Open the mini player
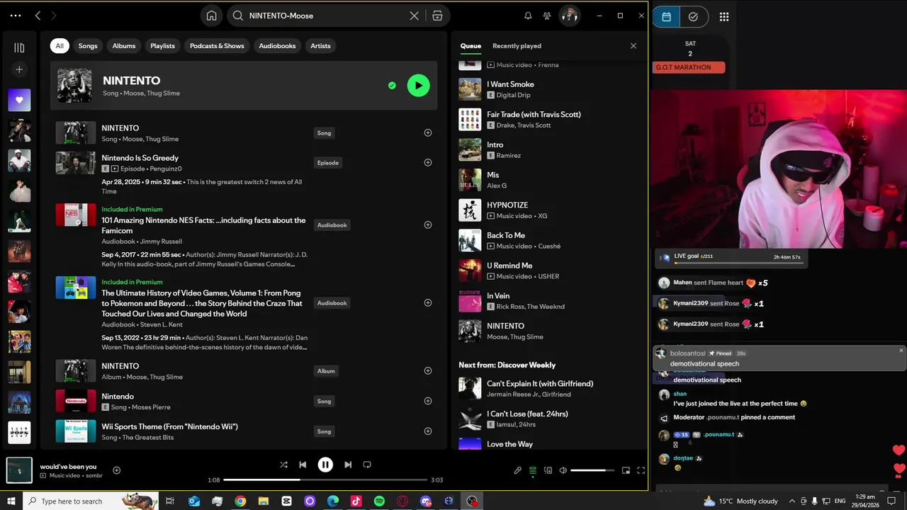The height and width of the screenshot is (510, 907). 626,470
